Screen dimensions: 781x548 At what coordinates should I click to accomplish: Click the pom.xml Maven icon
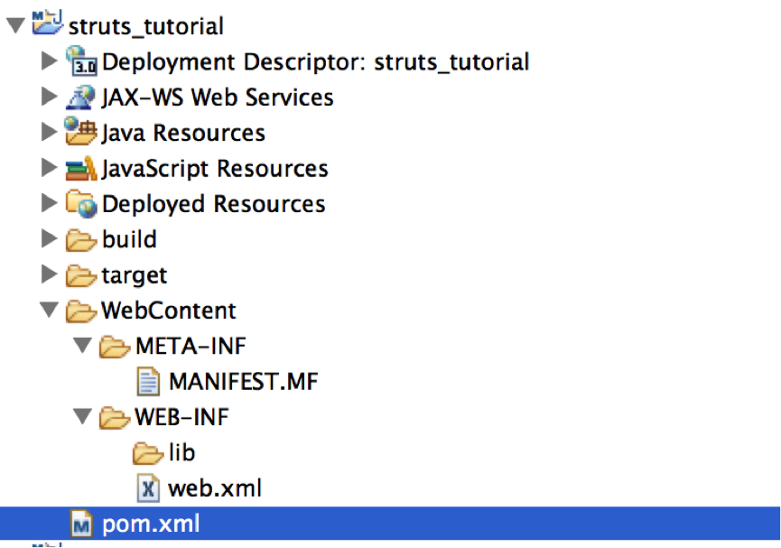click(x=79, y=523)
